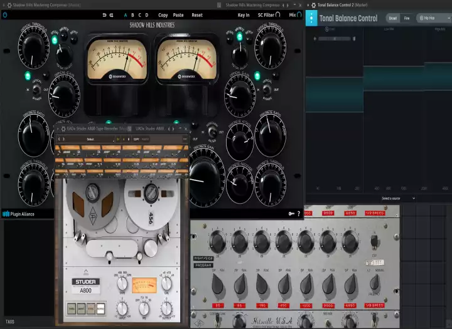452x329 pixels.
Task: Enable the Studer INPUT path button
Action: pyautogui.click(x=81, y=308)
